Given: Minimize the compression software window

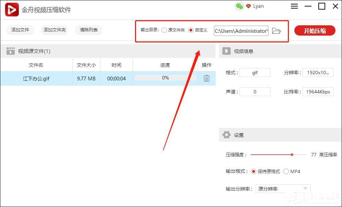Looking at the screenshot, I should pos(308,6).
